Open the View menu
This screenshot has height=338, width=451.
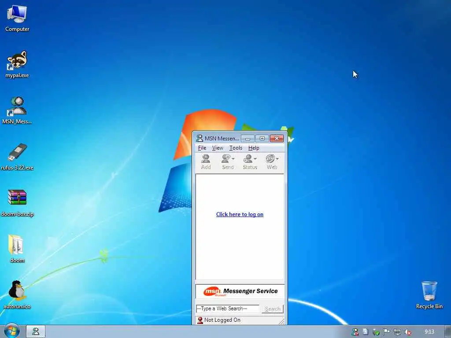(218, 148)
